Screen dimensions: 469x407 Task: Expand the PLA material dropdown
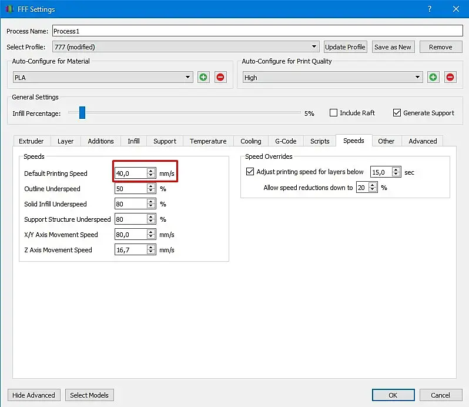click(103, 77)
